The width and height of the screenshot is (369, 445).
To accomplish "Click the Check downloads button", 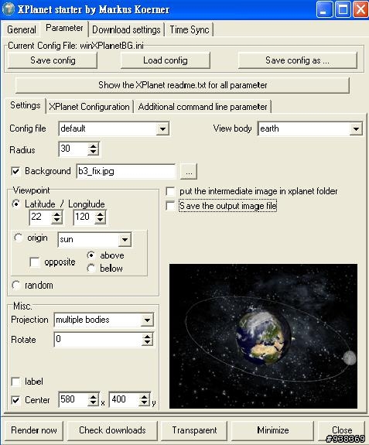I will tap(112, 430).
